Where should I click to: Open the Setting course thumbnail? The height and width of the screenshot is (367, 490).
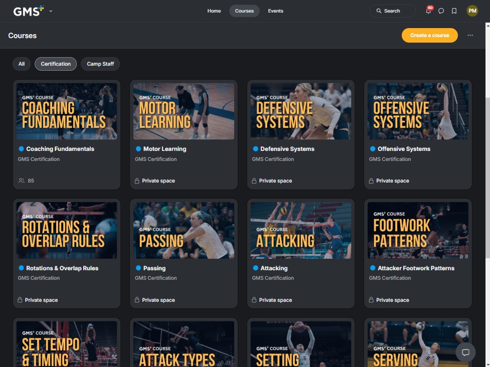(300, 344)
